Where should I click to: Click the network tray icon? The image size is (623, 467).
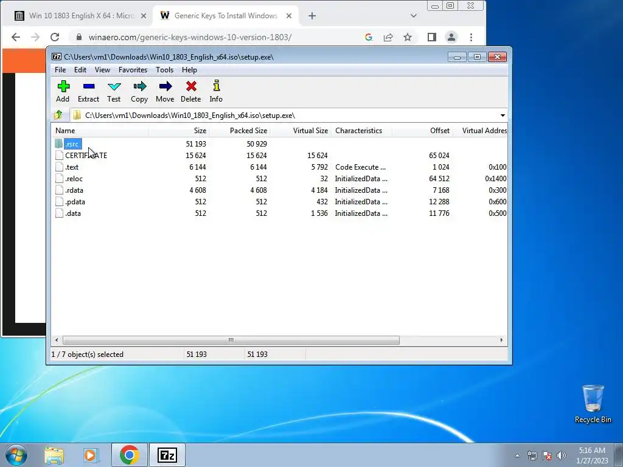point(532,455)
